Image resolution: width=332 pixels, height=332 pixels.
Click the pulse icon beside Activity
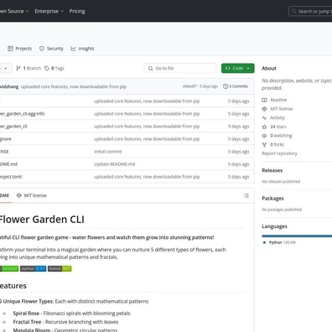click(x=264, y=117)
